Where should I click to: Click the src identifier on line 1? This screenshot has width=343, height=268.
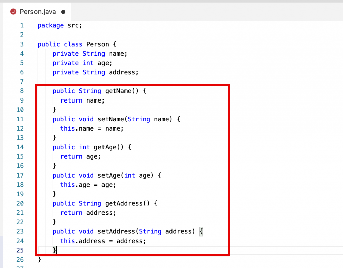coord(73,25)
